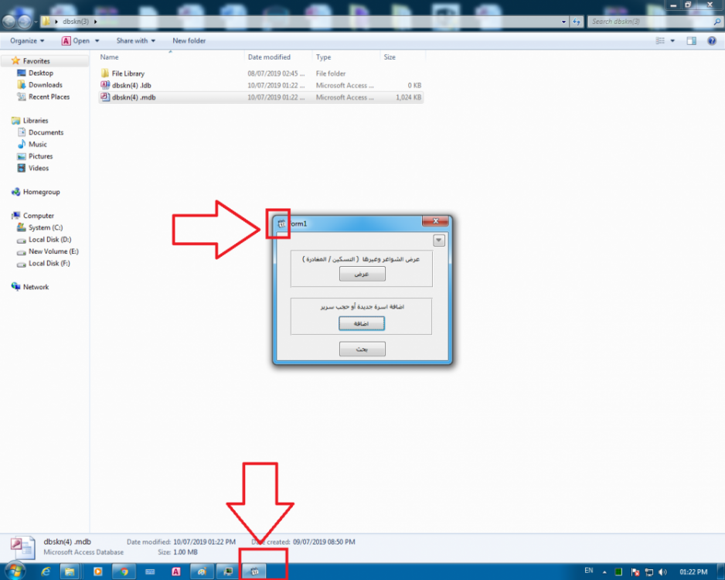Select Favorites in the navigation pane
Screen dimensions: 725x580
36,61
